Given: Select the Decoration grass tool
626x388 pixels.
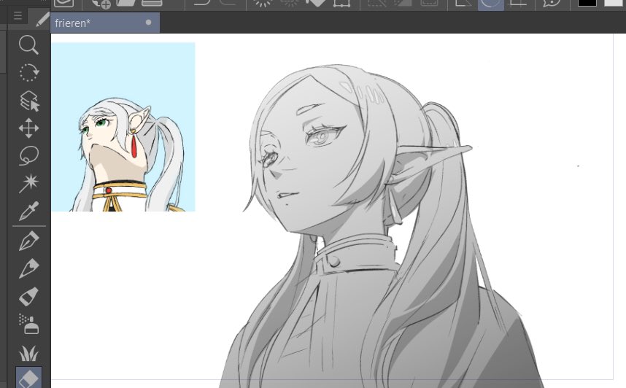Looking at the screenshot, I should click(x=28, y=353).
